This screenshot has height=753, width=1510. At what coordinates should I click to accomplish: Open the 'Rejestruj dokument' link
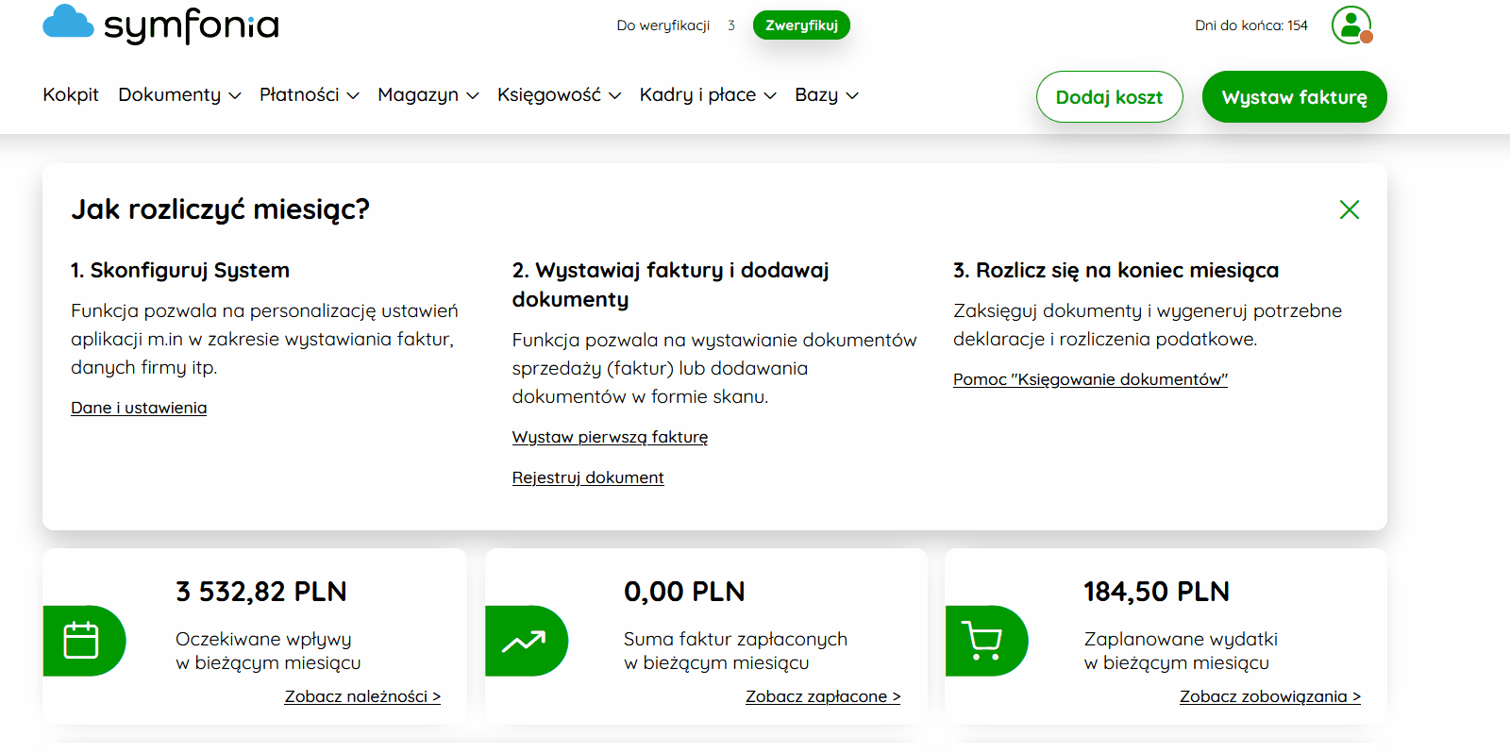pos(588,477)
